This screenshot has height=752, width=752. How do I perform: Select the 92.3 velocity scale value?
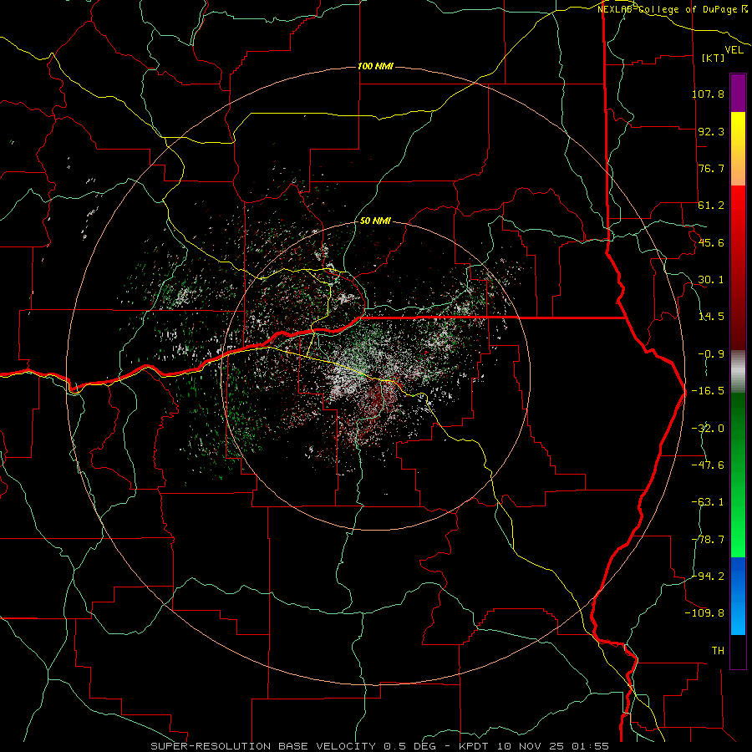[x=711, y=131]
